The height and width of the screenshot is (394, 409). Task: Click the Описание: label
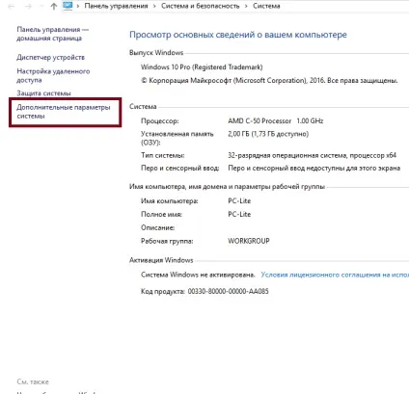(157, 227)
